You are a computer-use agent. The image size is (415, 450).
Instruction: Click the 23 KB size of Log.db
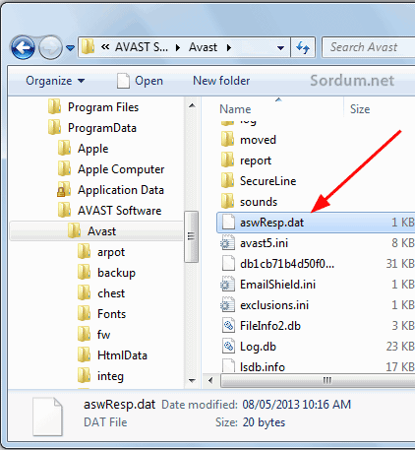[x=400, y=346]
